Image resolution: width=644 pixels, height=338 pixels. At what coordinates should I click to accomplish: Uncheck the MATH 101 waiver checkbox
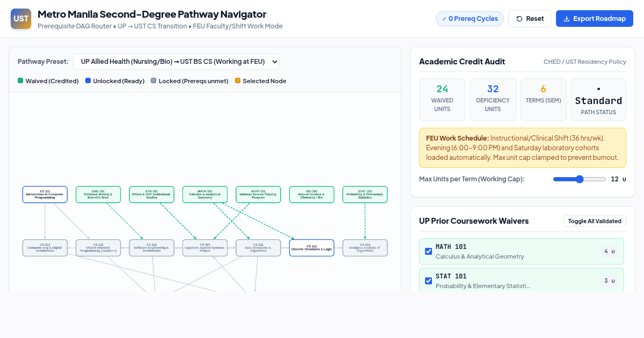click(428, 251)
